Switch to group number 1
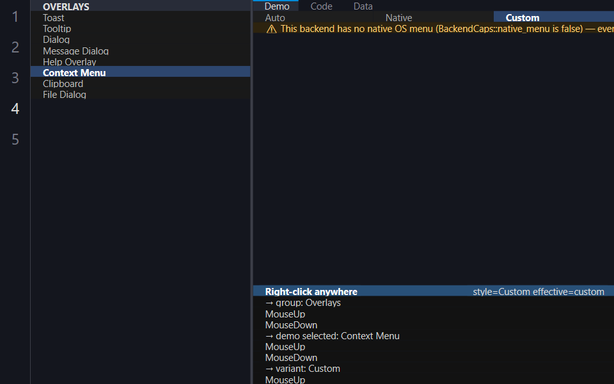 tap(15, 17)
